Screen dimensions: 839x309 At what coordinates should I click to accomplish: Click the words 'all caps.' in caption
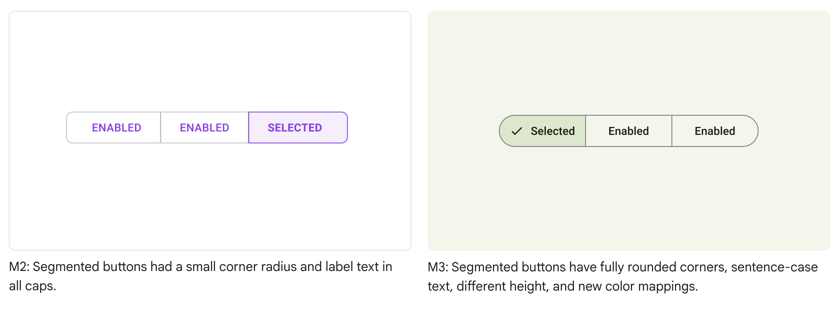pos(33,286)
